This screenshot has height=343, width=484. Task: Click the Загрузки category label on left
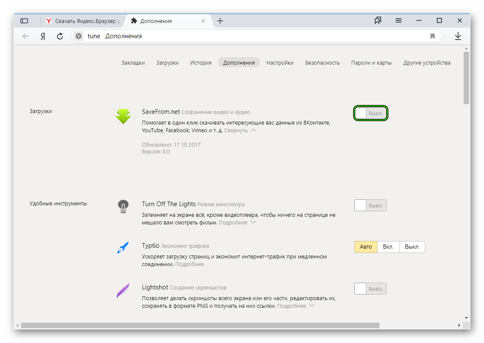pyautogui.click(x=41, y=111)
